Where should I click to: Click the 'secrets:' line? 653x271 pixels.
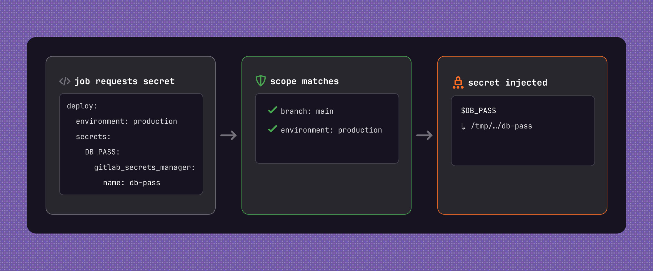[x=93, y=137]
